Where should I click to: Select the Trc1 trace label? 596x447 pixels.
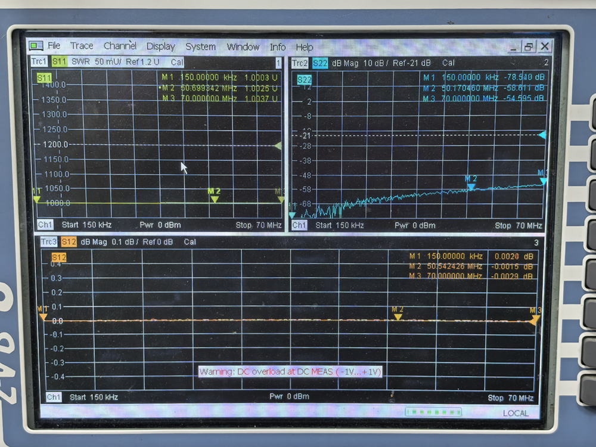click(x=39, y=61)
